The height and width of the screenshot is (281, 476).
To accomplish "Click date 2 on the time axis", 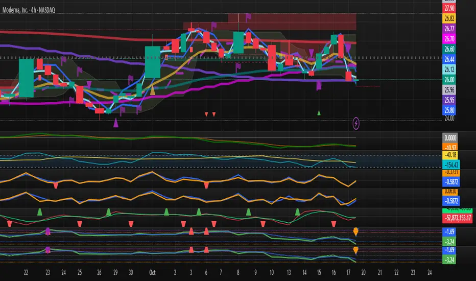I will (x=175, y=272).
